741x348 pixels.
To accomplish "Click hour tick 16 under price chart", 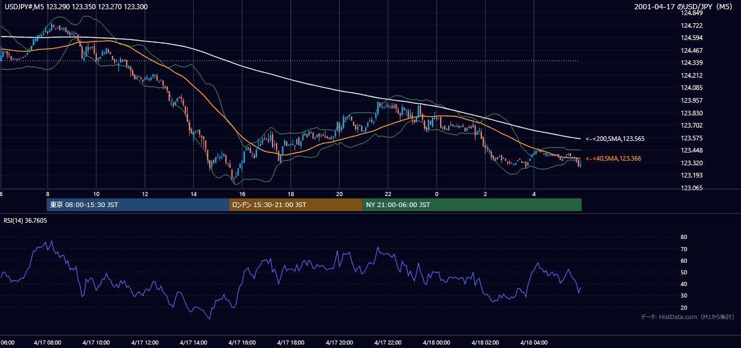I will point(242,194).
